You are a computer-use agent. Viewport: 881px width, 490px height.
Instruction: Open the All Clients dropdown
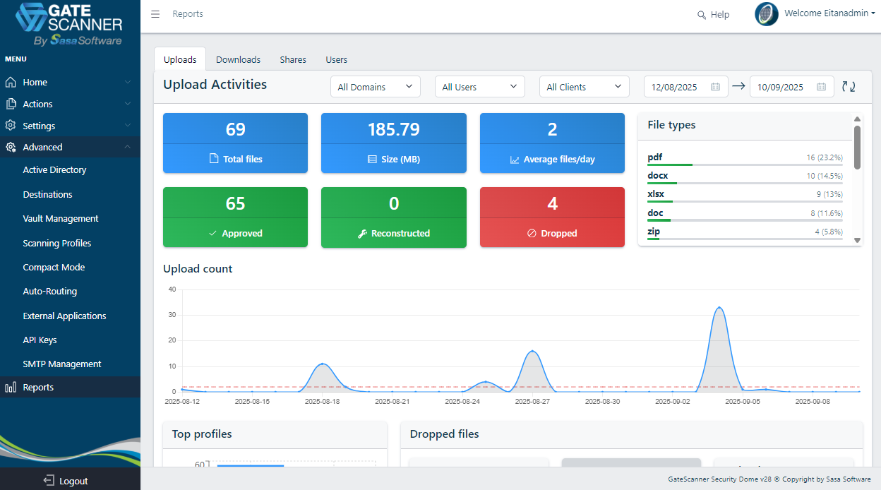click(x=584, y=87)
